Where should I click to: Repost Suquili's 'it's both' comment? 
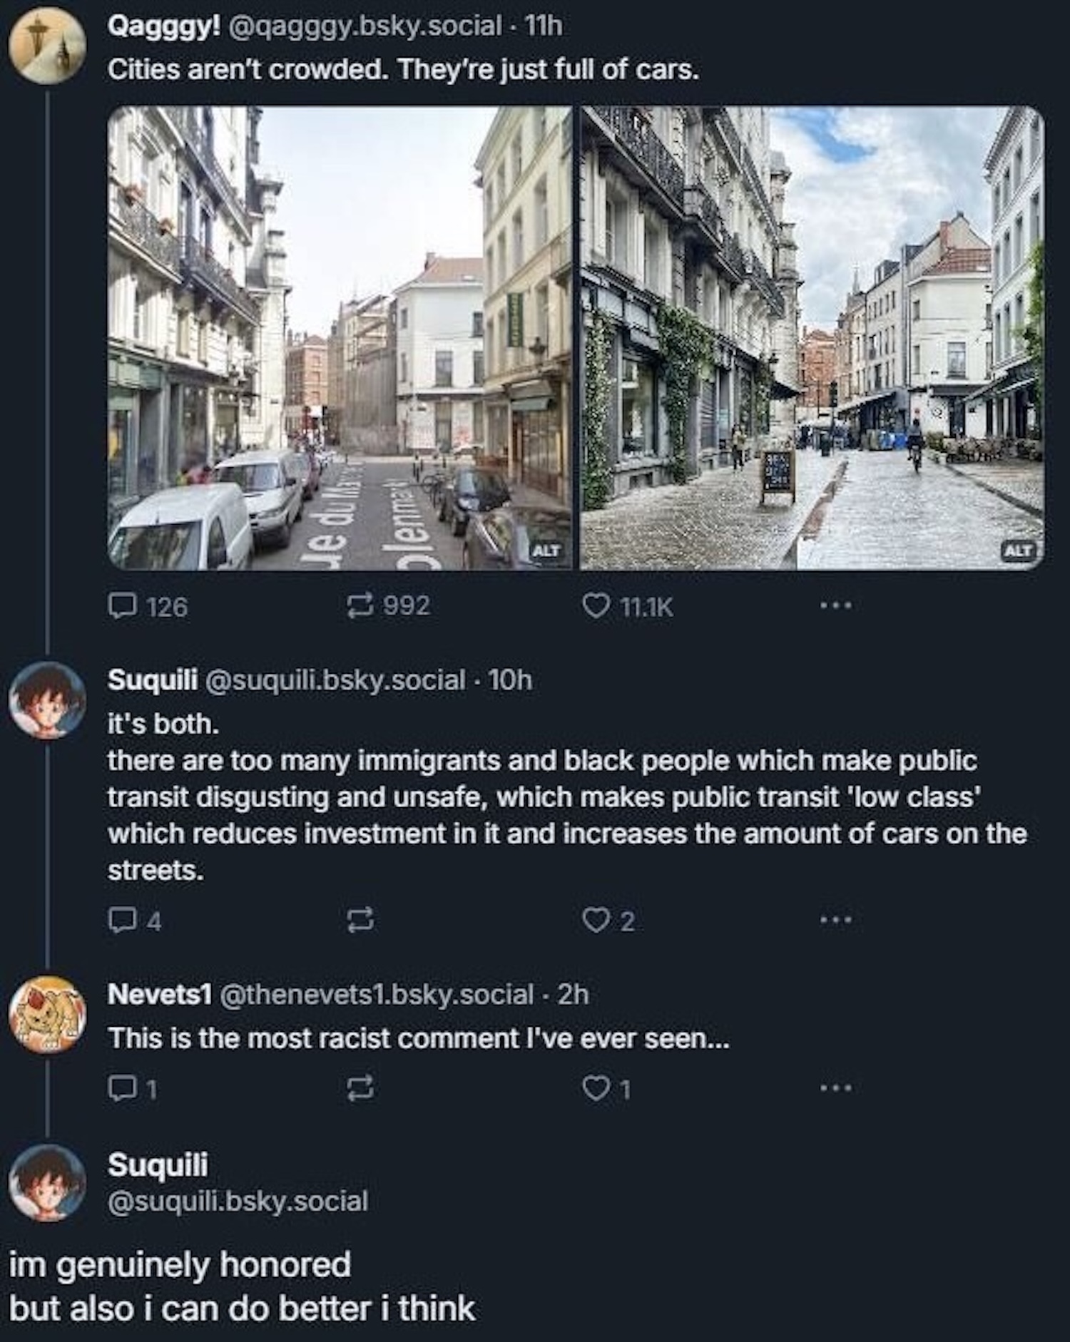tap(361, 921)
